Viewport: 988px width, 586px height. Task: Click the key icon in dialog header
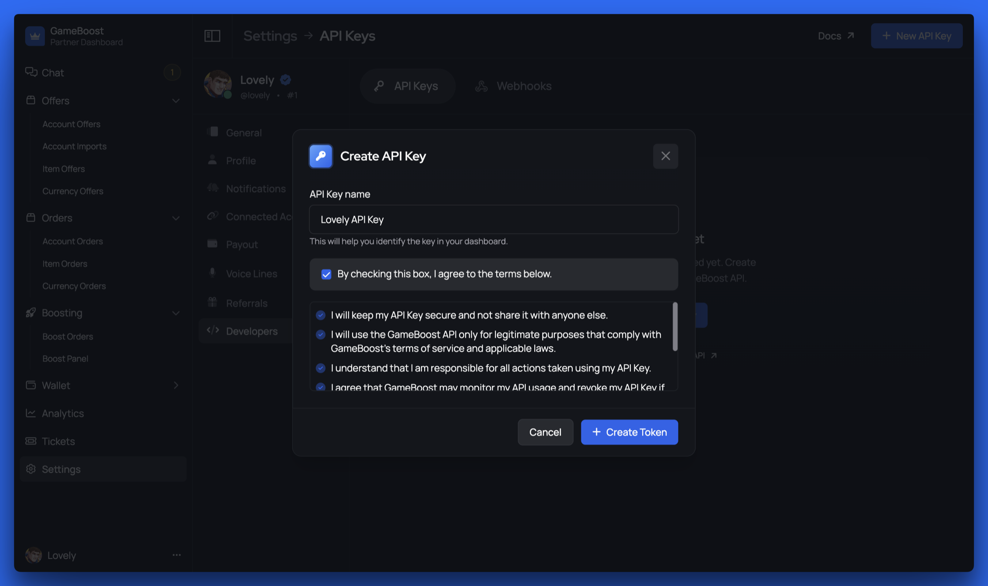[321, 156]
